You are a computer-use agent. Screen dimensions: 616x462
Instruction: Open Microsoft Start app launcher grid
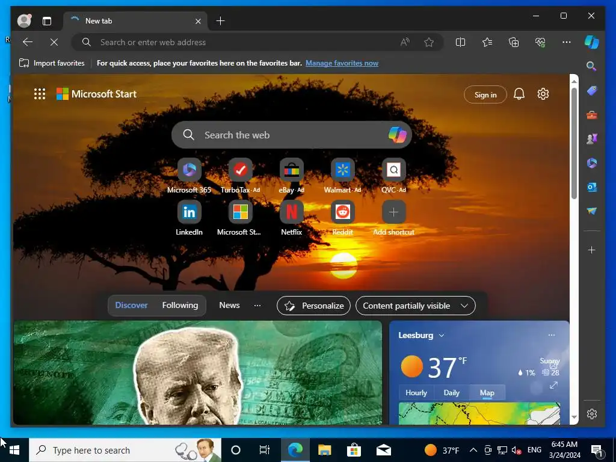[40, 94]
